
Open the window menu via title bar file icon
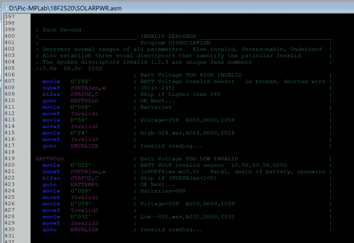pyautogui.click(x=6, y=8)
